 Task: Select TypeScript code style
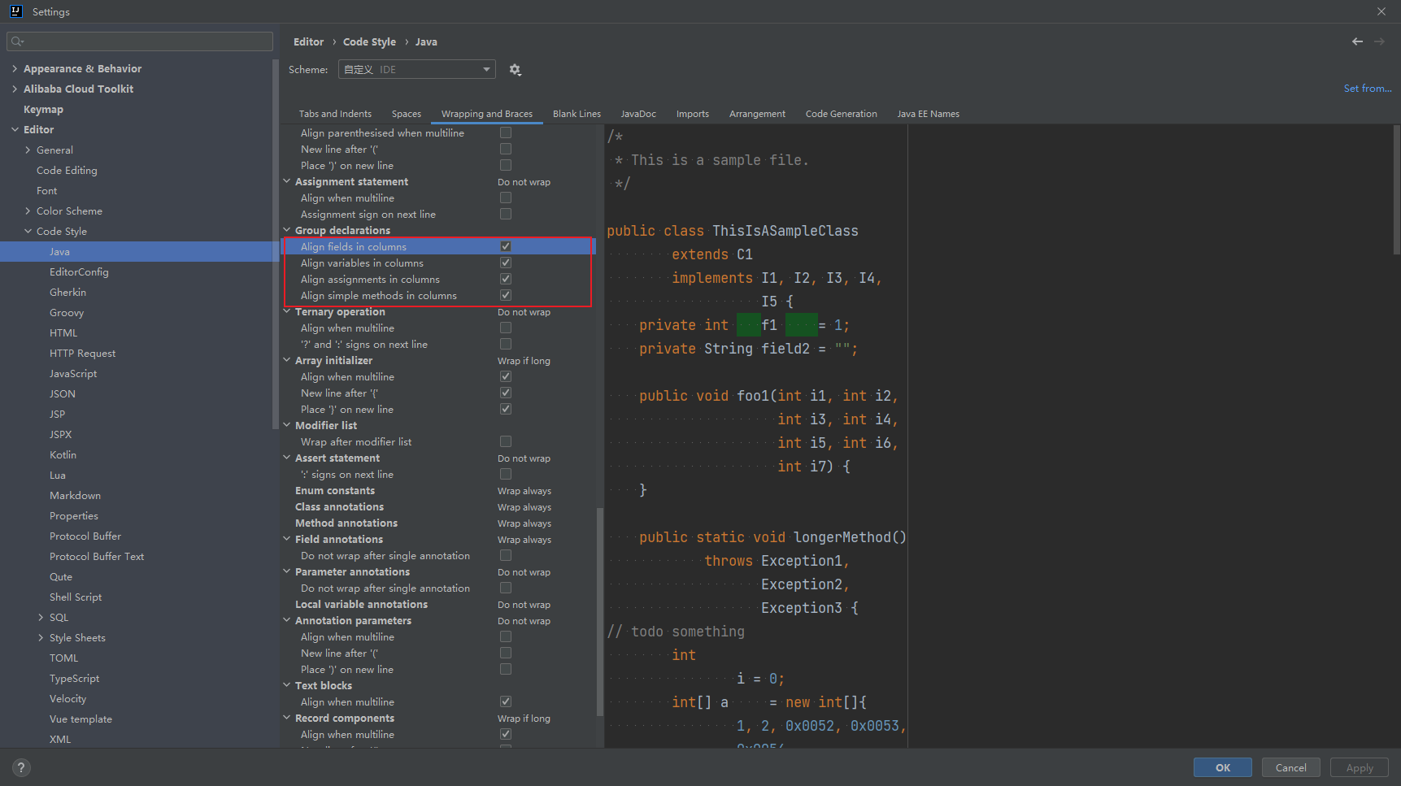(74, 678)
